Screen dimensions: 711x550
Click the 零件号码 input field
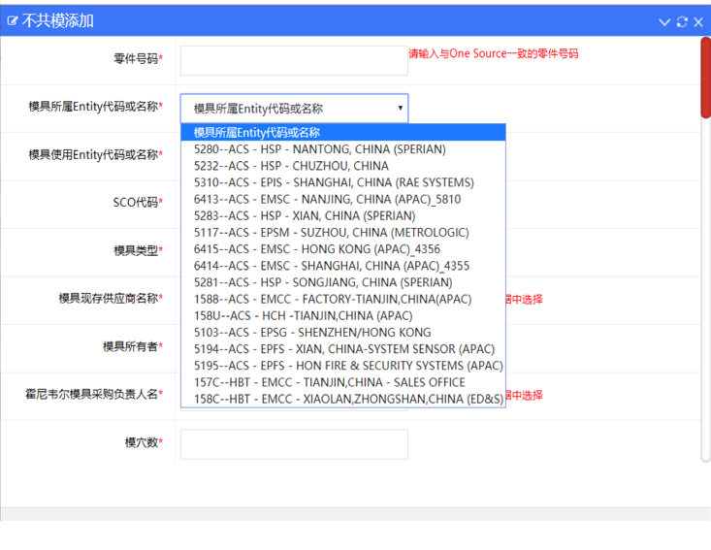294,60
